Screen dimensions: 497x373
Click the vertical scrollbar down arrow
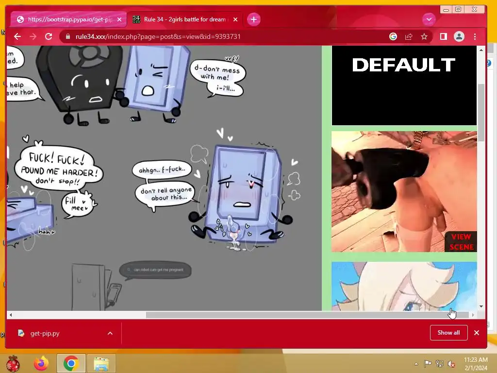pyautogui.click(x=481, y=307)
